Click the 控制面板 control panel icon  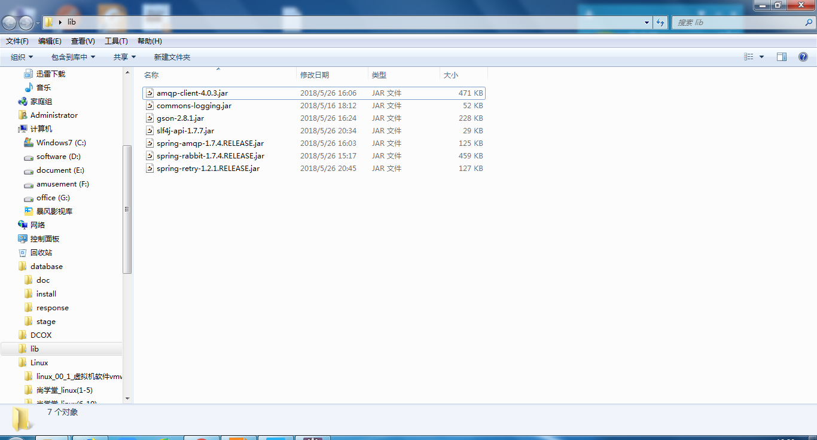[23, 239]
